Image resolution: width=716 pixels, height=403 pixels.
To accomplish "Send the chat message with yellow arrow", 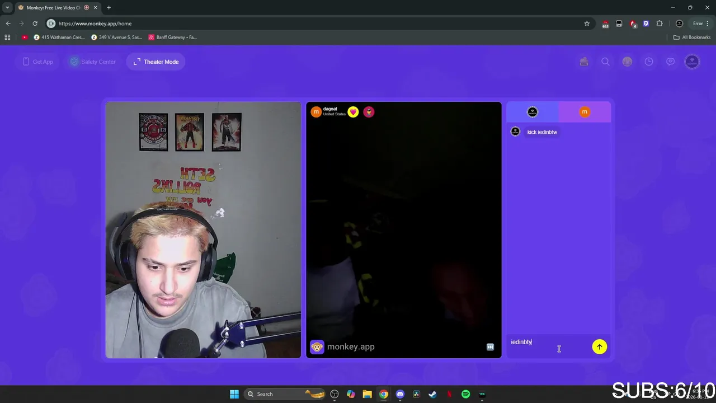I will click(600, 347).
